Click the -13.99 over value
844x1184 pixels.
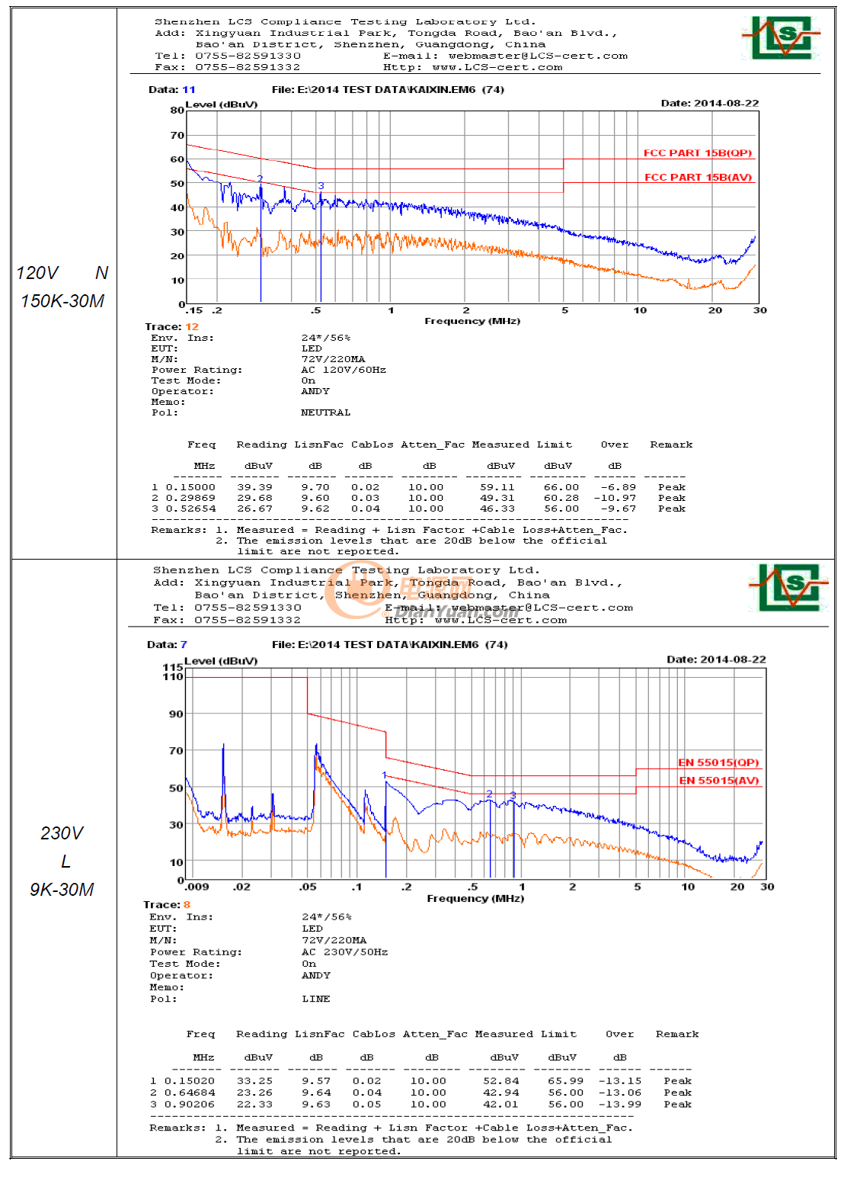620,1105
